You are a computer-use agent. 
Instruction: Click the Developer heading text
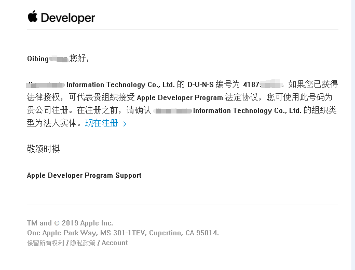67,18
